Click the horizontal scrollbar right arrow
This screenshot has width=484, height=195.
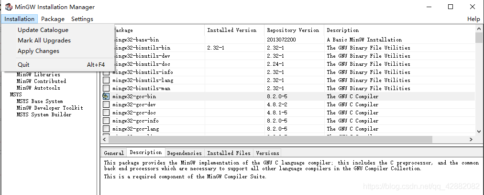pos(471,139)
